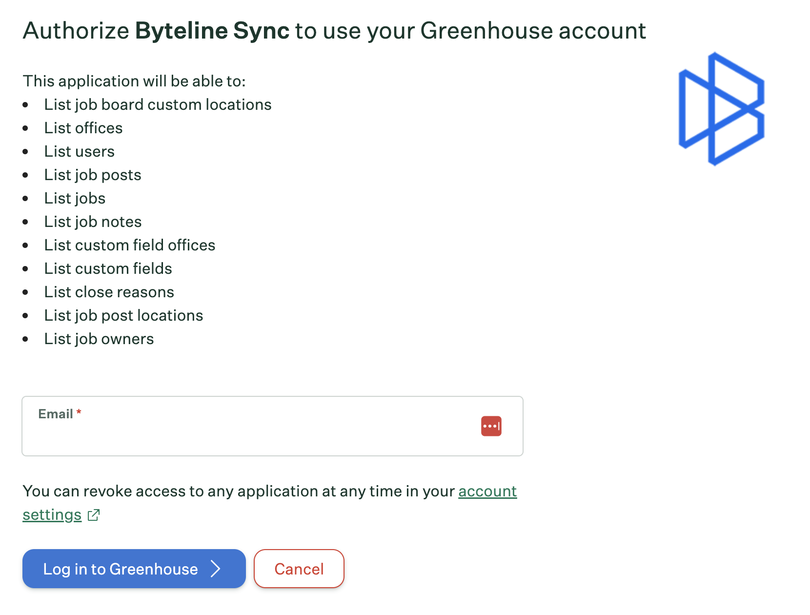Click the 'List job posts' permission entry
The image size is (810, 615).
point(93,175)
